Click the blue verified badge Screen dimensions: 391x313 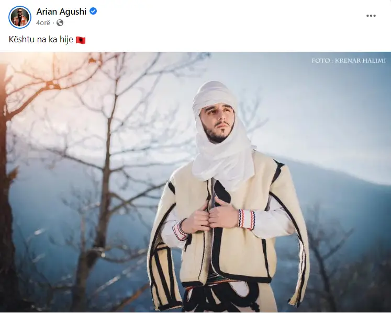pyautogui.click(x=93, y=11)
